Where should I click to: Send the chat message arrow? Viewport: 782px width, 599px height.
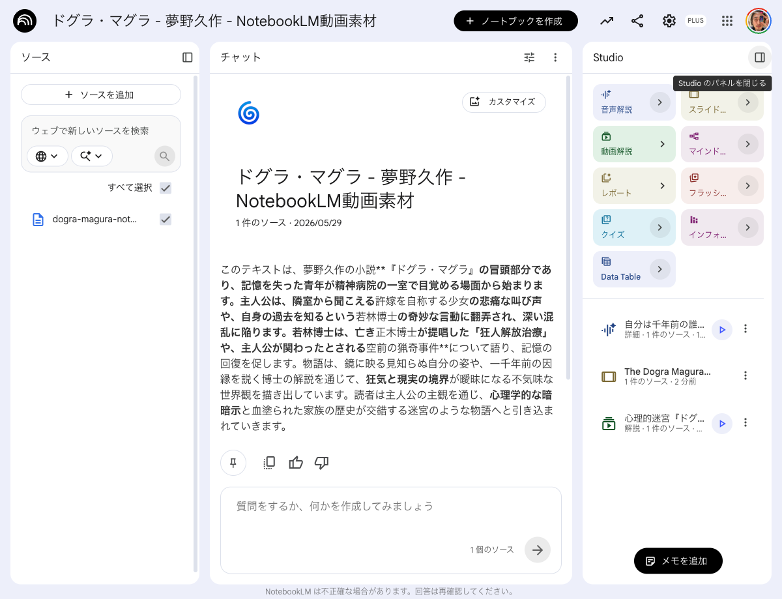(x=538, y=549)
